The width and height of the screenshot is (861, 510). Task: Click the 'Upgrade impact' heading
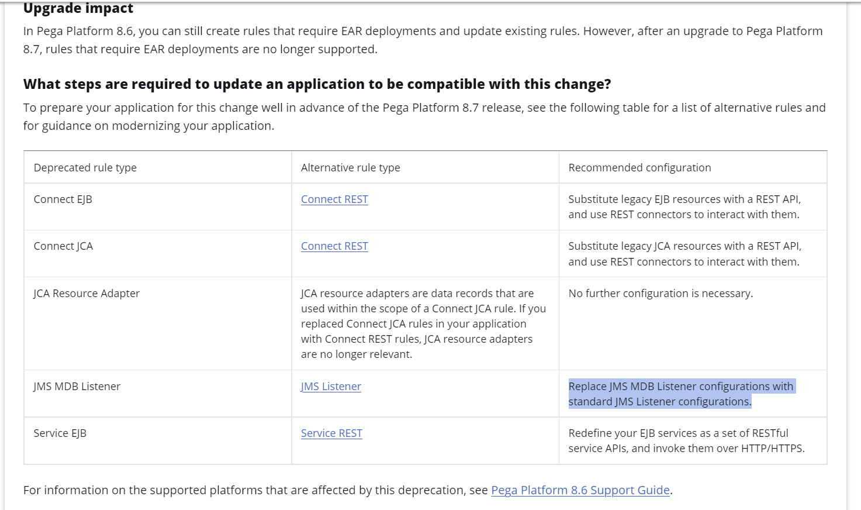(78, 8)
